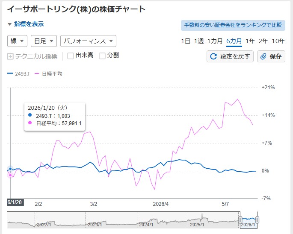Click the highlighted 6/1/20 date label

pyautogui.click(x=15, y=202)
